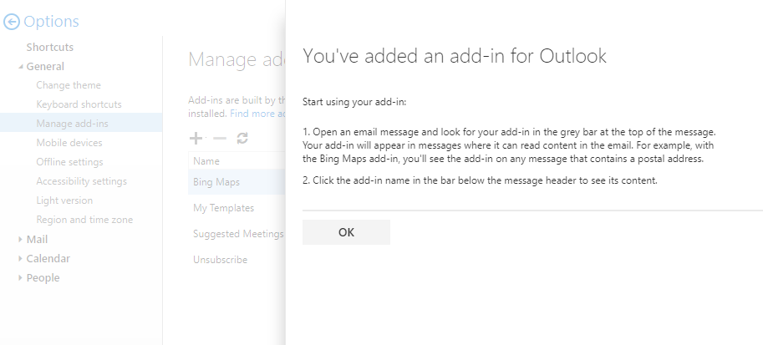
Task: Select General in the options tree
Action: click(x=45, y=66)
